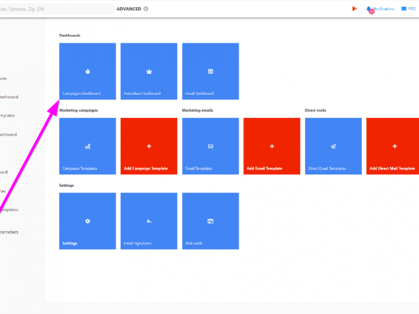Open Direct Email Templates paper plane tile
Image resolution: width=419 pixels, height=314 pixels.
click(x=333, y=146)
